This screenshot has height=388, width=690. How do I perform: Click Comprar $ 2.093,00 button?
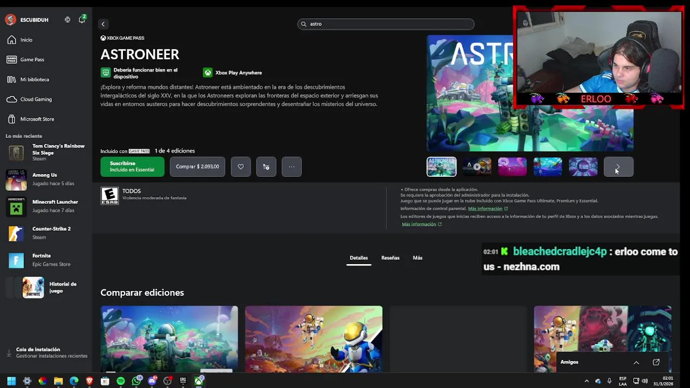[x=197, y=167]
